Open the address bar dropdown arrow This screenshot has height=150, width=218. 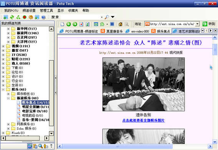(x=197, y=24)
